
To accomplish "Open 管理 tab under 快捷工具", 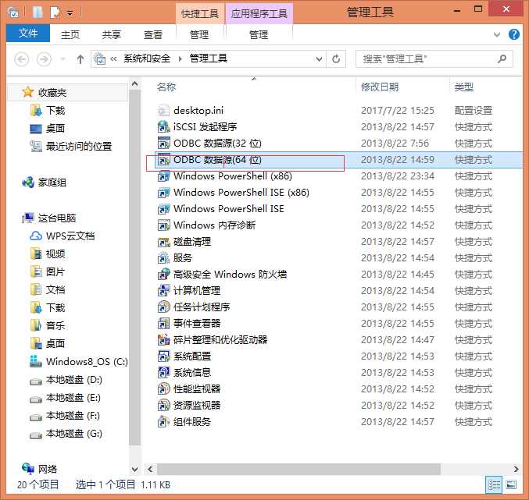I will click(199, 34).
